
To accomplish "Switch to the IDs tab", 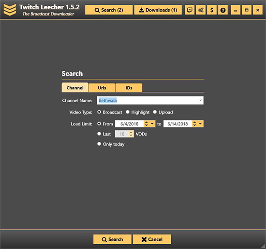I will pos(129,88).
